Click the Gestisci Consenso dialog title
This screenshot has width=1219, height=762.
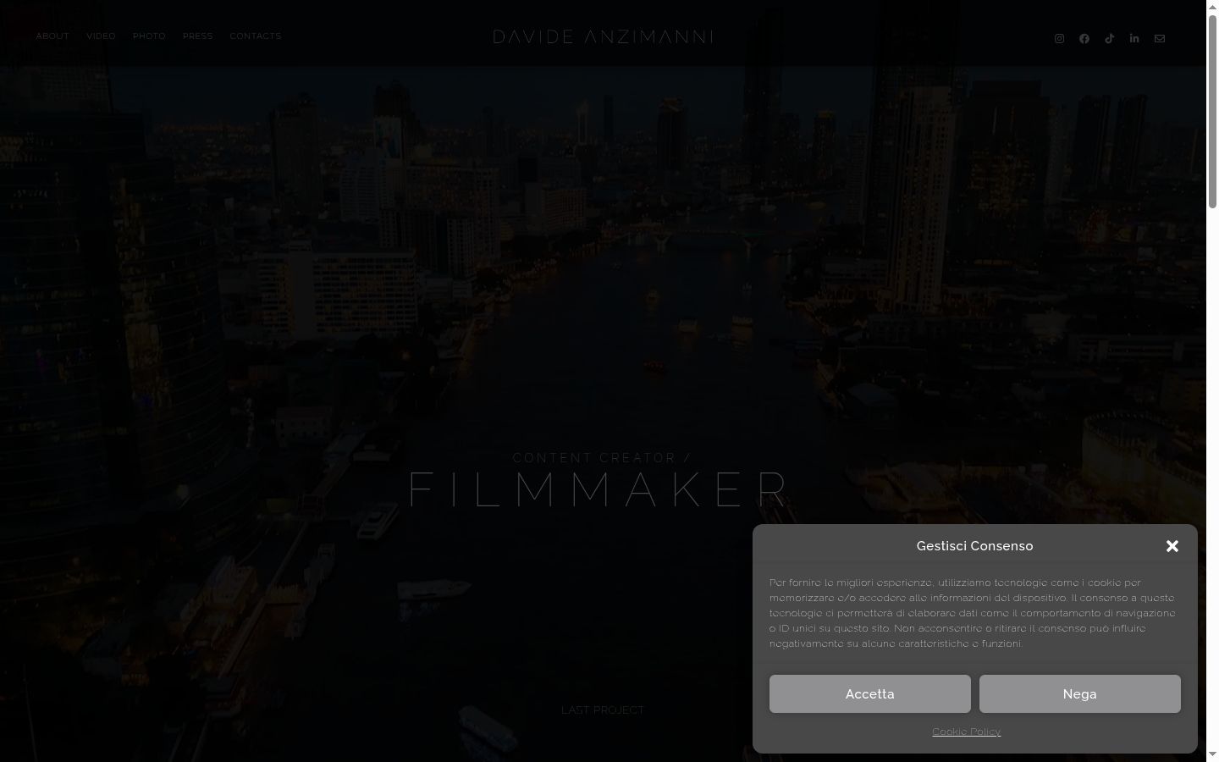[975, 546]
